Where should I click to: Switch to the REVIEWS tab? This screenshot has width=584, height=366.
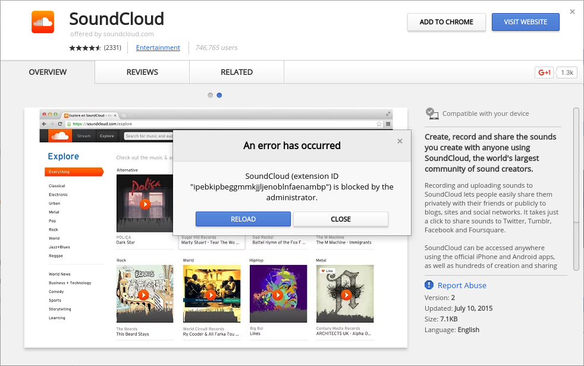[x=142, y=72]
